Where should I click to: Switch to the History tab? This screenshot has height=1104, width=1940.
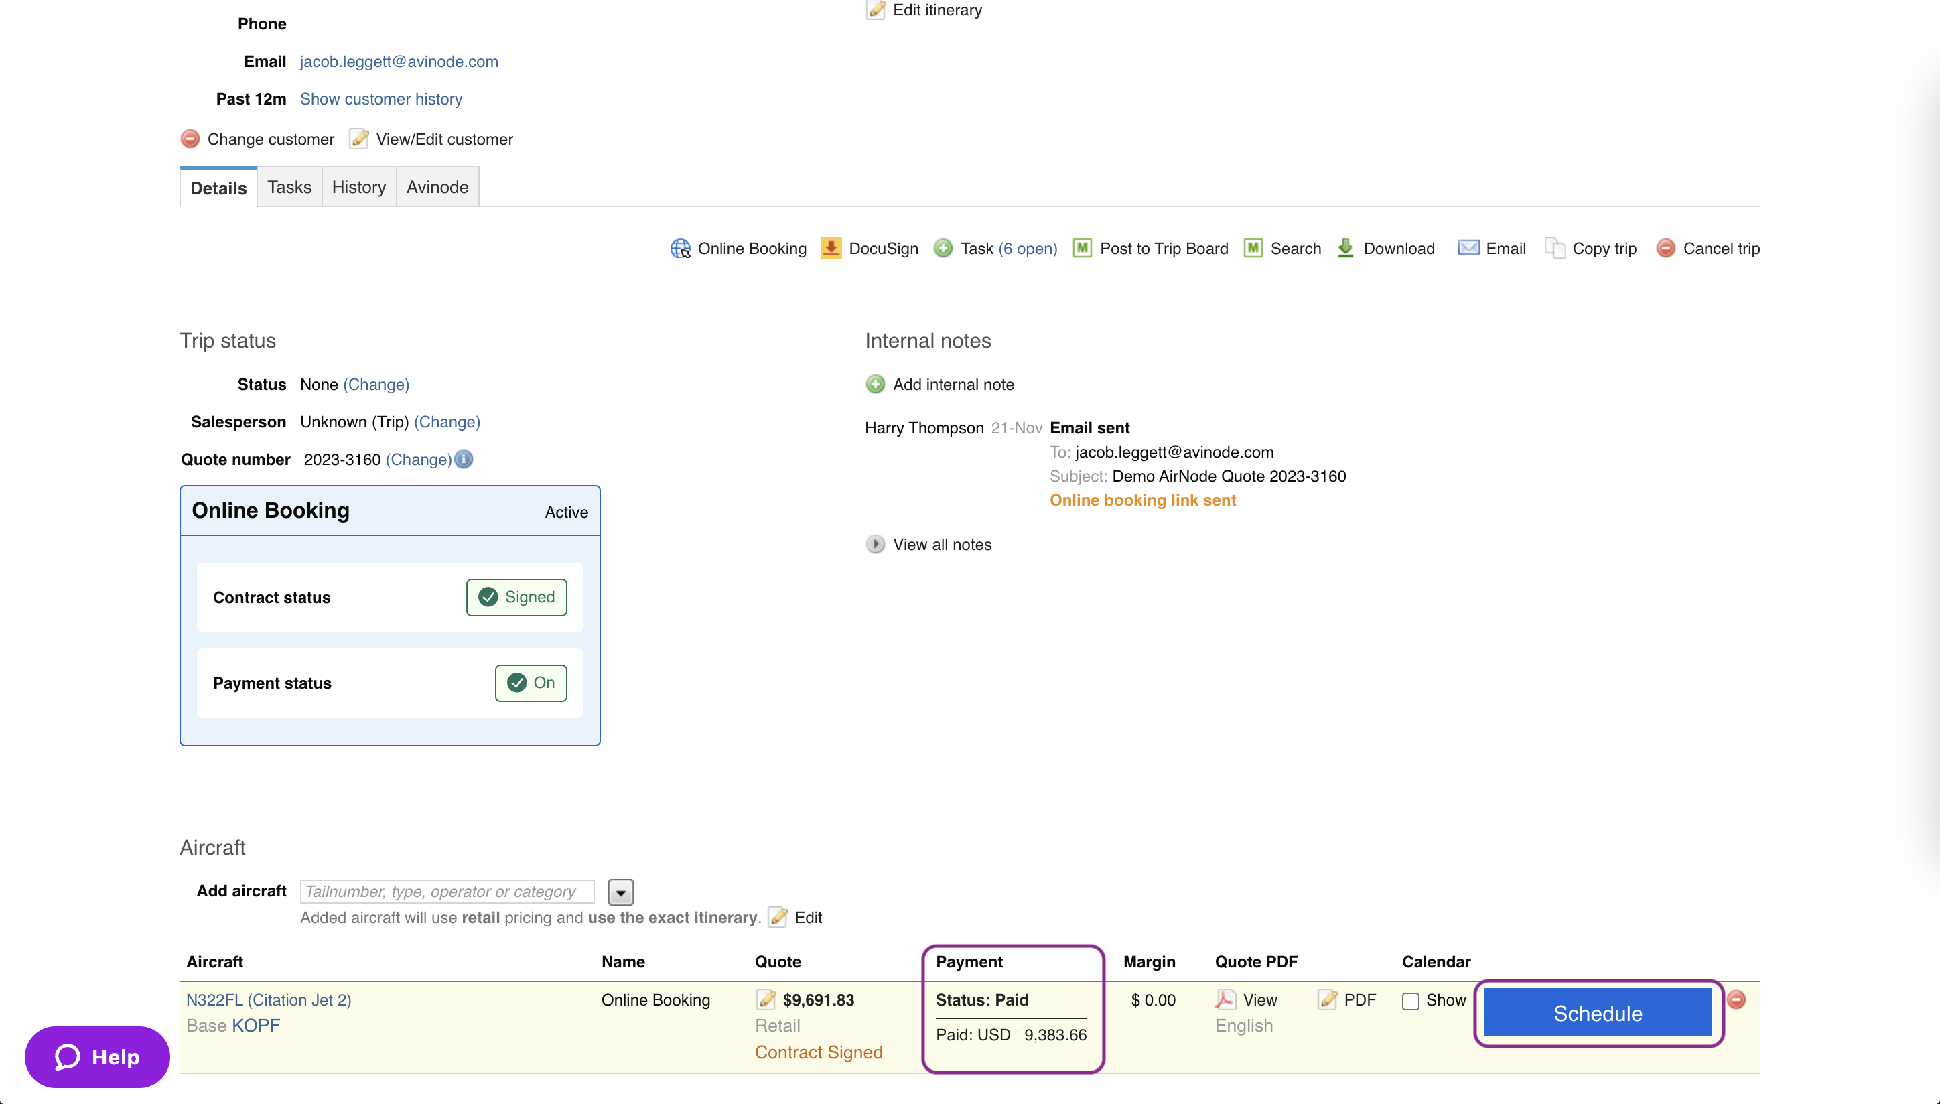click(x=359, y=186)
